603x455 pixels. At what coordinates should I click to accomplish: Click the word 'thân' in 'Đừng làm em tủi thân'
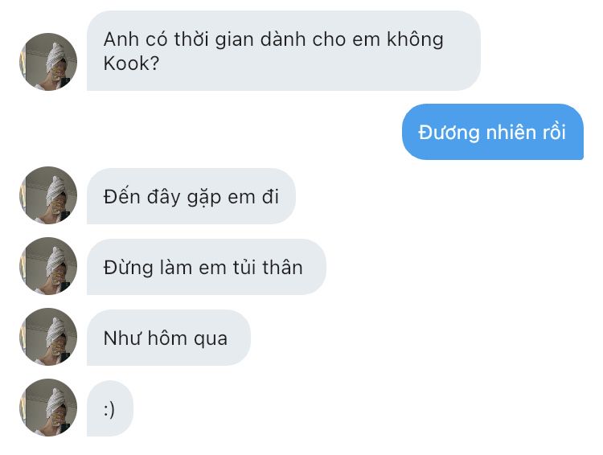282,268
